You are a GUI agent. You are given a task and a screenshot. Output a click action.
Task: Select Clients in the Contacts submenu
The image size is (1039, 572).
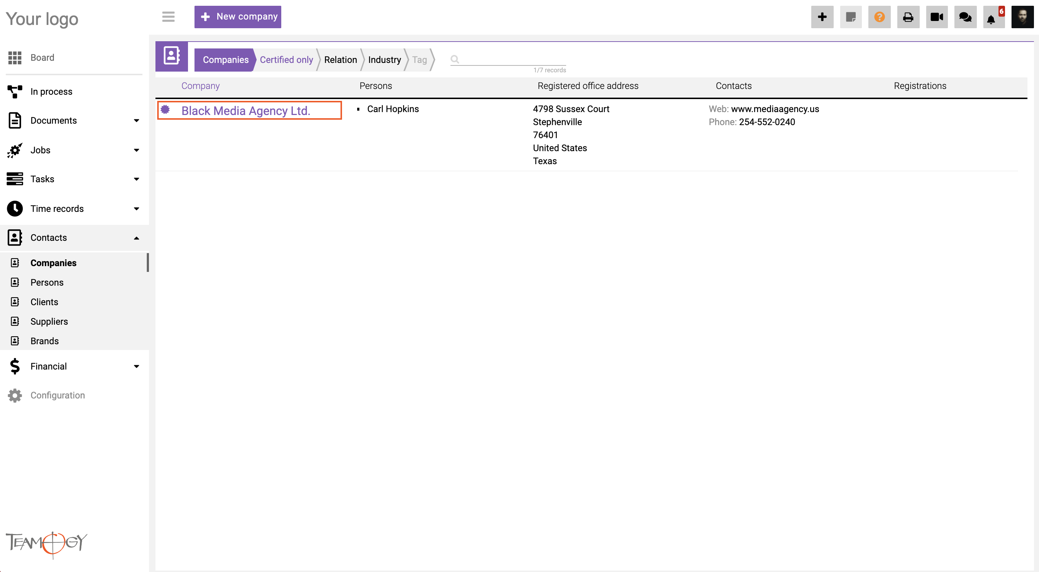(44, 302)
